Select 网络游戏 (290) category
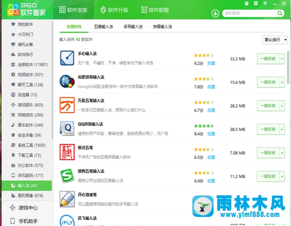The height and width of the screenshot is (226, 291). [x=27, y=115]
